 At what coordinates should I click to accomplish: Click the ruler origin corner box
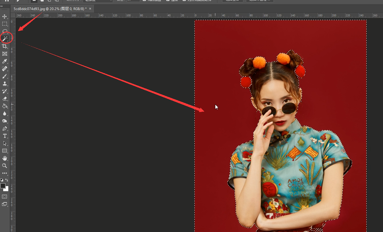[13, 15]
